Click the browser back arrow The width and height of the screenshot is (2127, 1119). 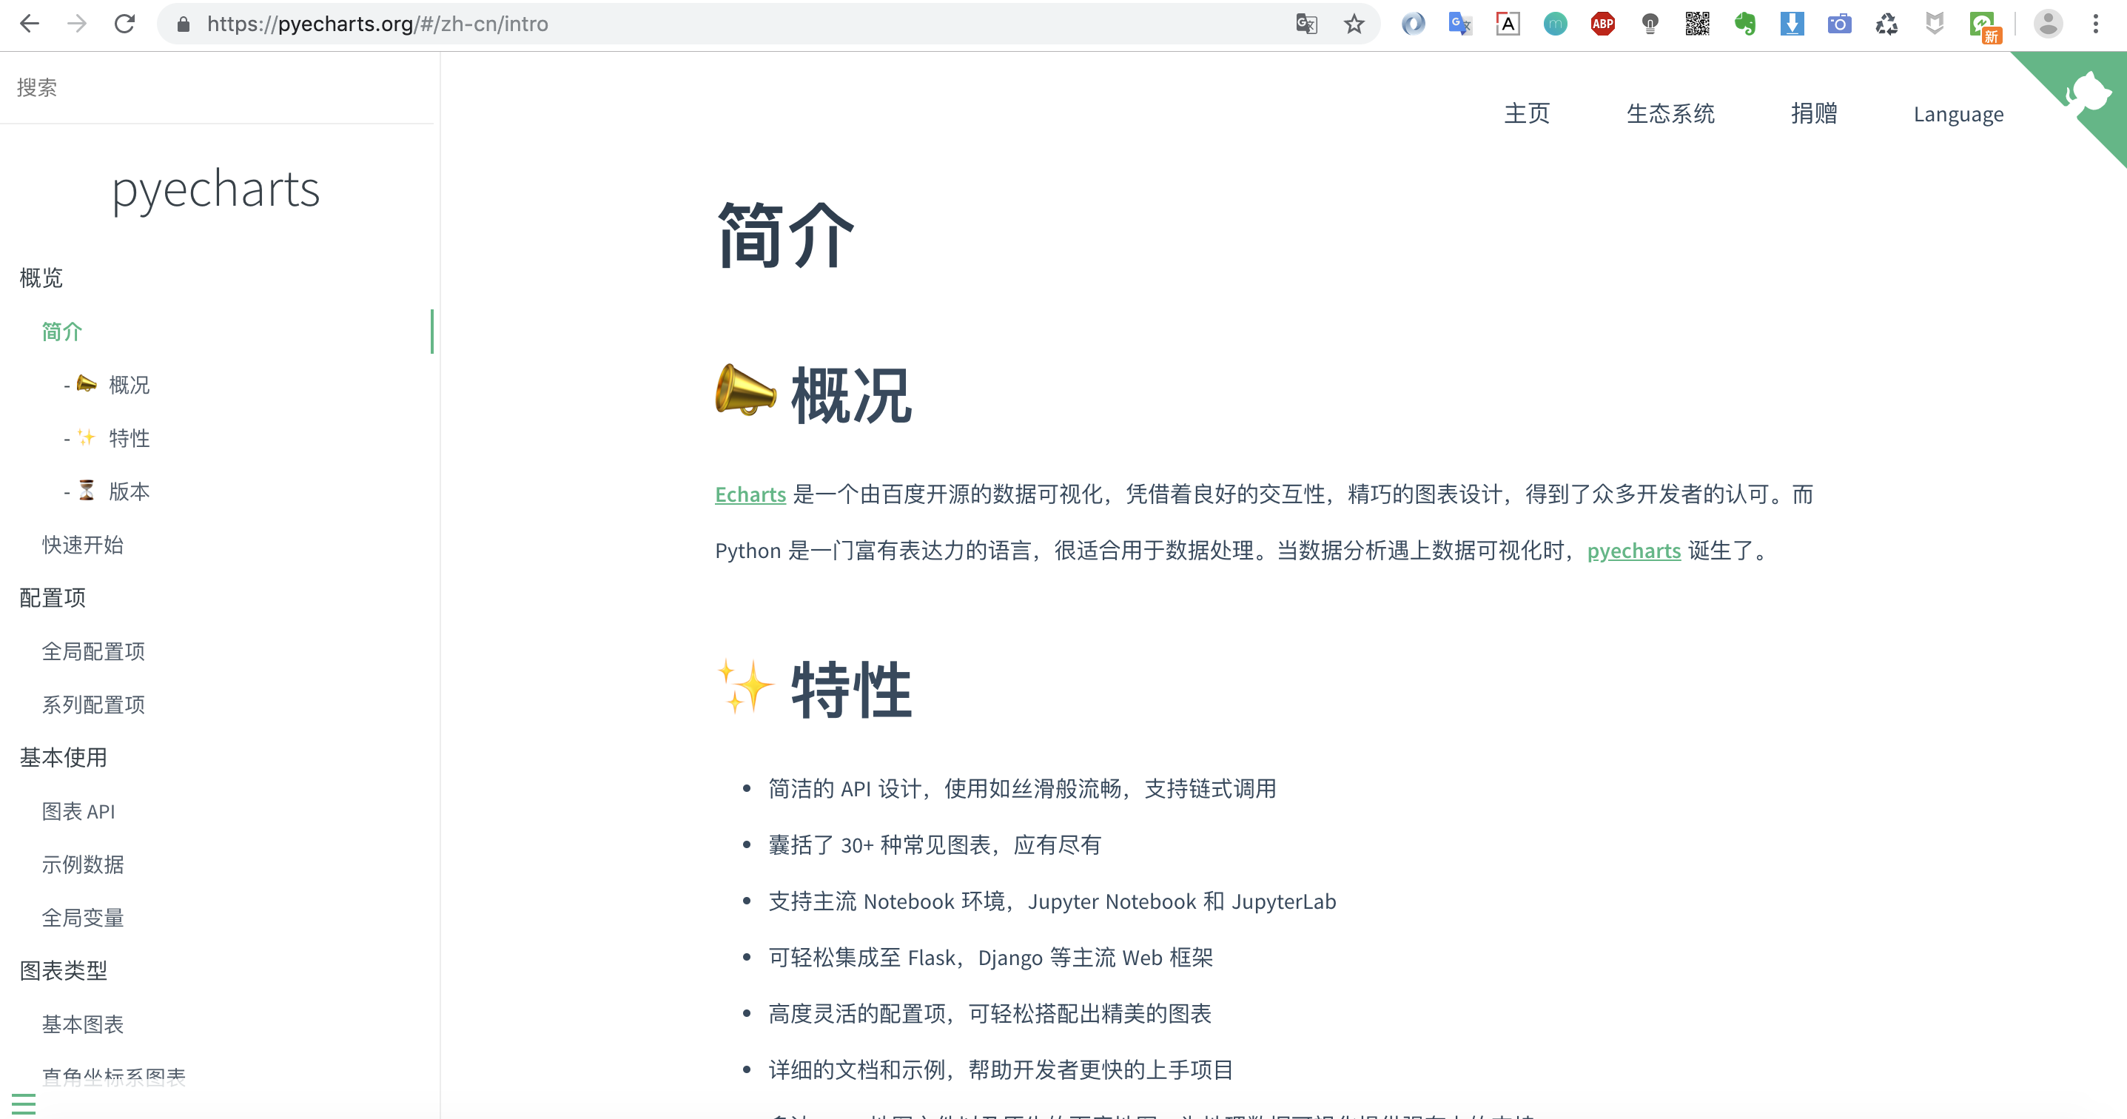click(x=30, y=24)
